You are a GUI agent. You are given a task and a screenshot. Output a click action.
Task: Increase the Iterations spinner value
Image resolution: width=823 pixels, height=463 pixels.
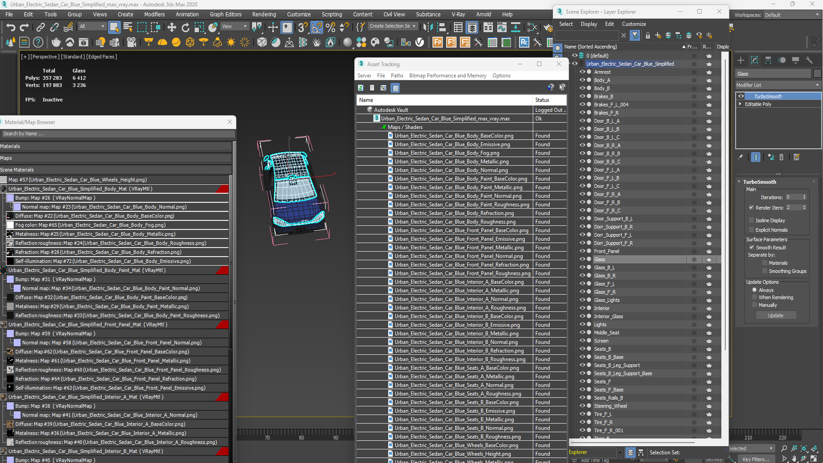pyautogui.click(x=804, y=195)
